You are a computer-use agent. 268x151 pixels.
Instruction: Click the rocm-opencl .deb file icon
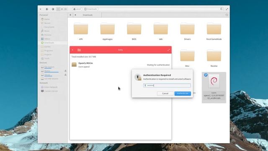pos(214,81)
